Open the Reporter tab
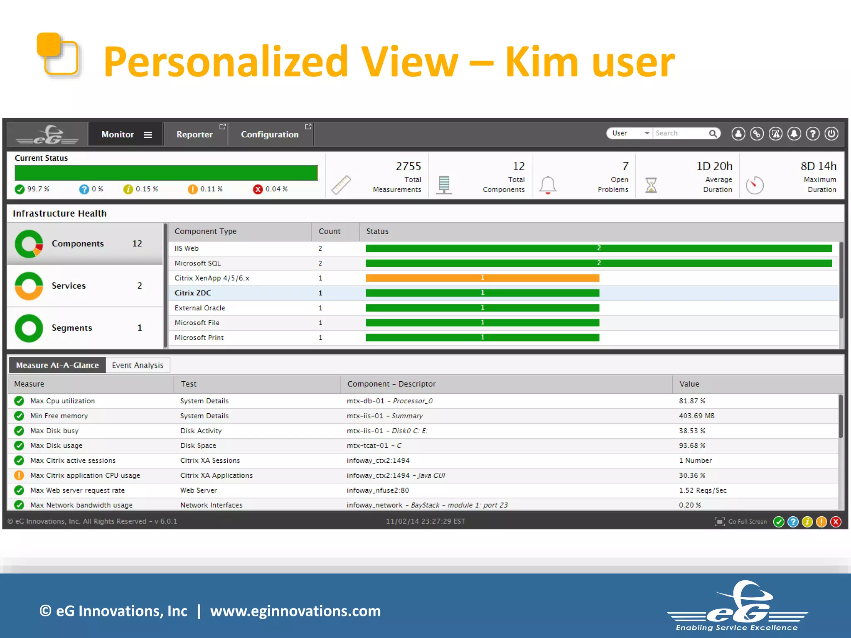This screenshot has height=638, width=851. coord(195,134)
